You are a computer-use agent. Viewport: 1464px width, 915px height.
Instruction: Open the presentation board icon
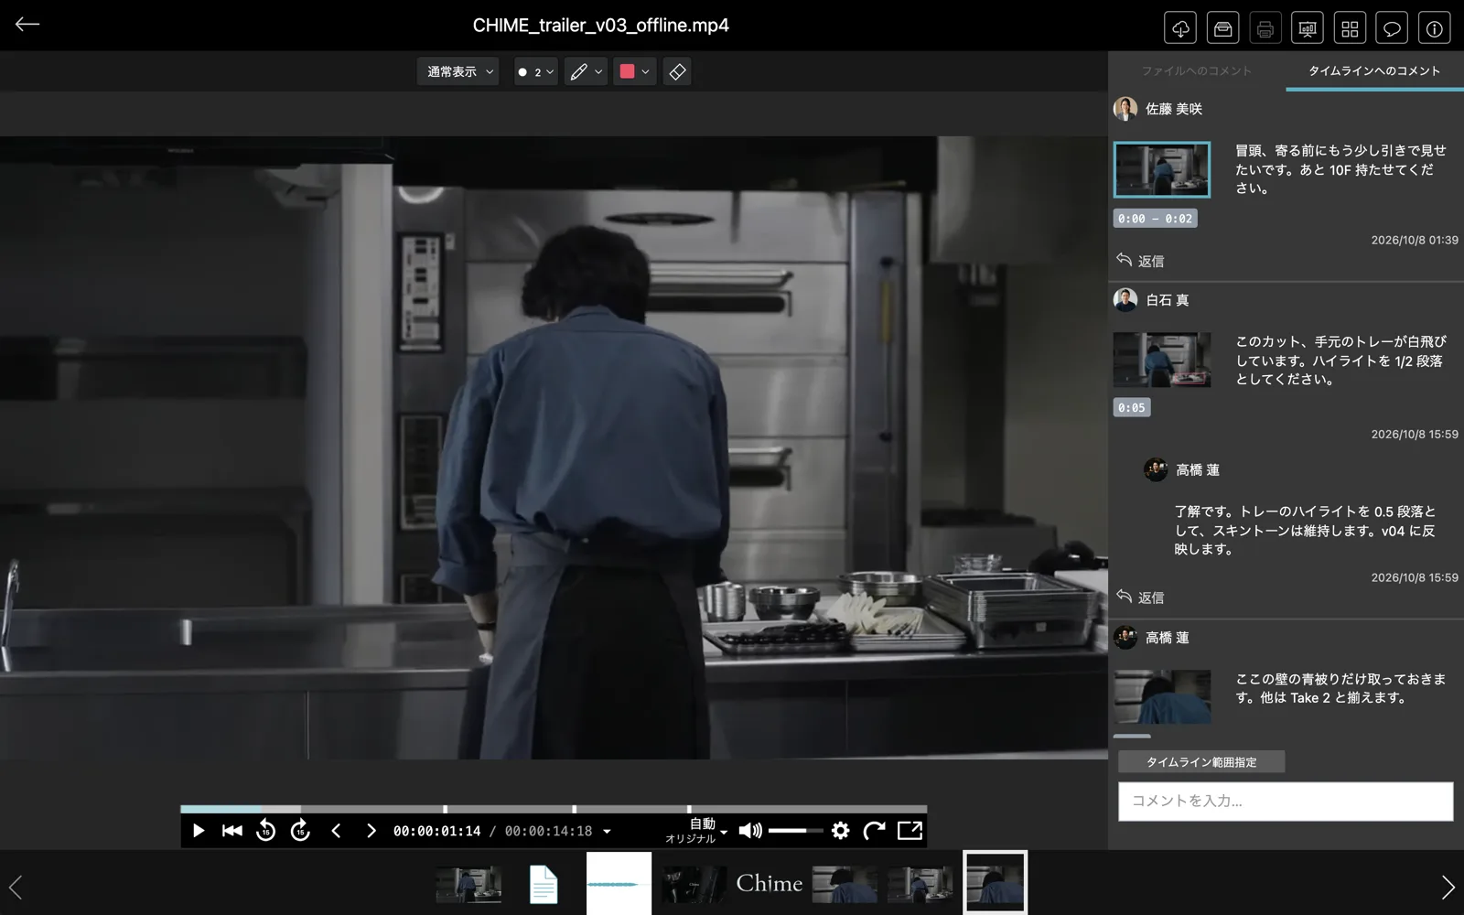[x=1308, y=28]
